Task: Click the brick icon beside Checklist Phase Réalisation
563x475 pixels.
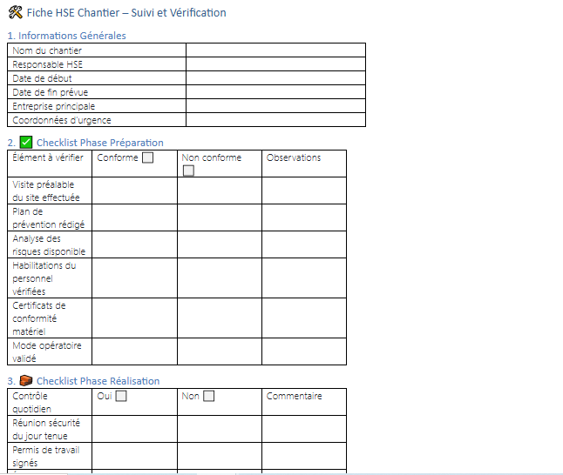Action: (25, 381)
